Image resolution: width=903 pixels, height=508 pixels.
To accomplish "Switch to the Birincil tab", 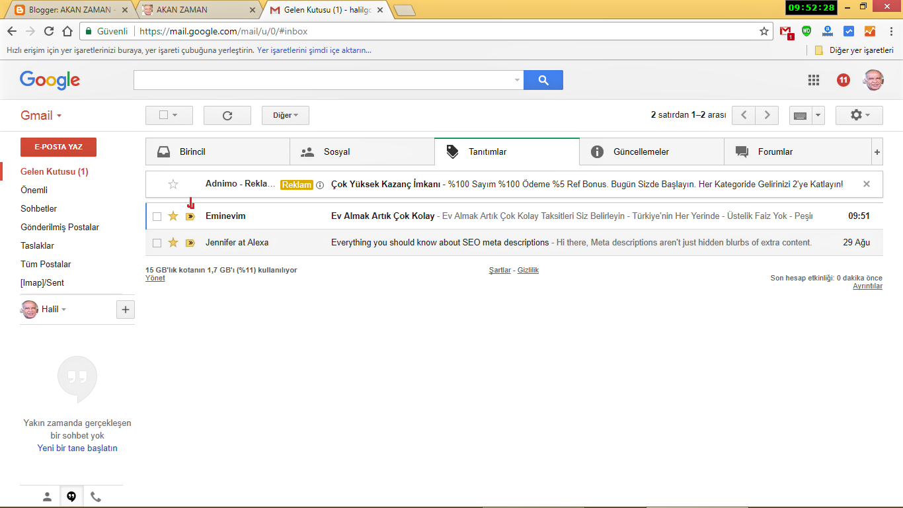I will tap(217, 151).
